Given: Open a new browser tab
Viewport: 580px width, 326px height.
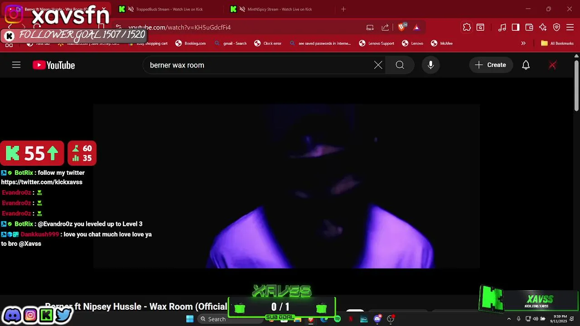Looking at the screenshot, I should pyautogui.click(x=343, y=9).
